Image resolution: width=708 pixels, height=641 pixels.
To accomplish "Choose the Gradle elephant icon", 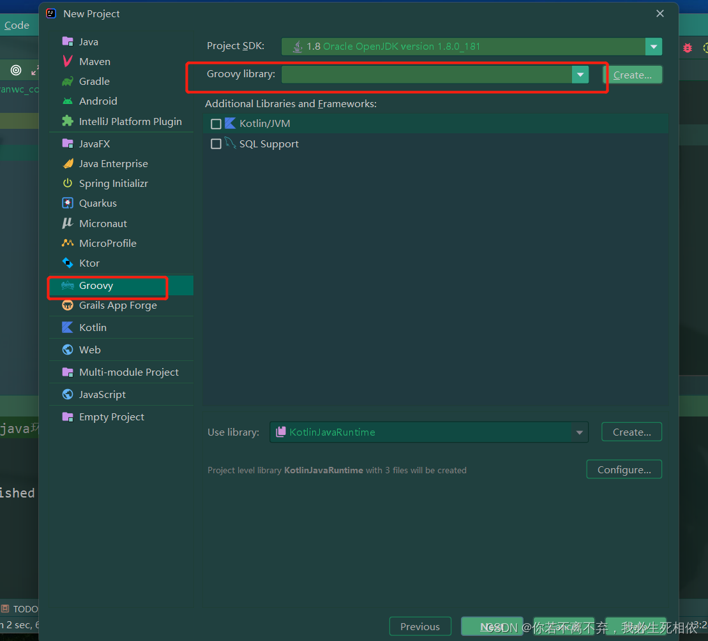I will (68, 81).
